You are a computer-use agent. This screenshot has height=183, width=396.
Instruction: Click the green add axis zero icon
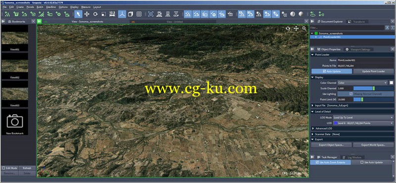[321, 14]
